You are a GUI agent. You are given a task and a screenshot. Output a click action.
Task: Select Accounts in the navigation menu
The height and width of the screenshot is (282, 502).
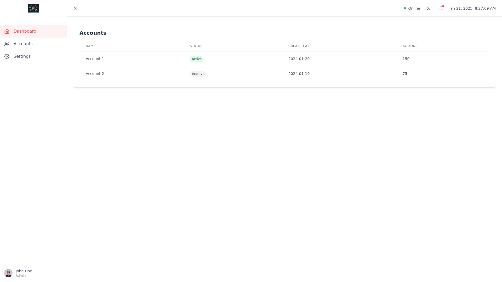pyautogui.click(x=23, y=44)
